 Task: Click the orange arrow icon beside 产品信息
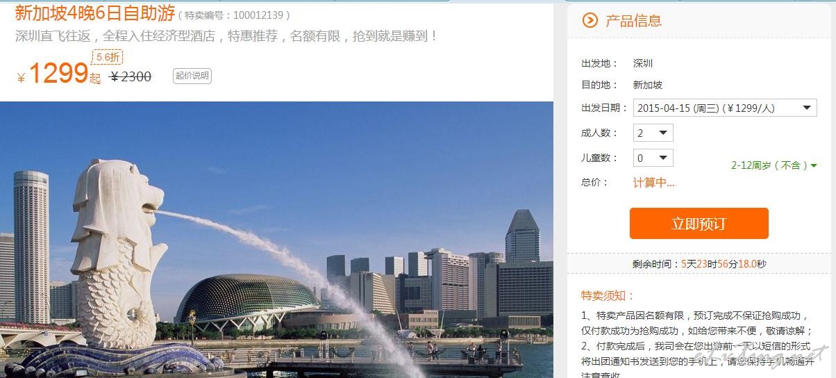point(590,20)
